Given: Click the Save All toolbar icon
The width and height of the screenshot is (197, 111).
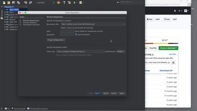Looking at the screenshot, I should (18, 2).
